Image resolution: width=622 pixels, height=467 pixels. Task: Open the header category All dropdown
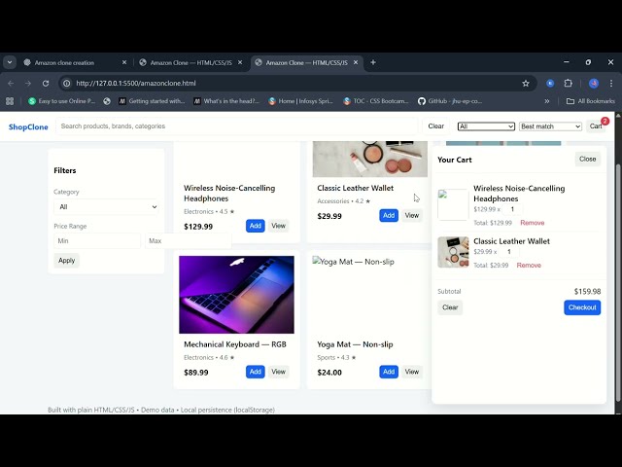point(486,126)
